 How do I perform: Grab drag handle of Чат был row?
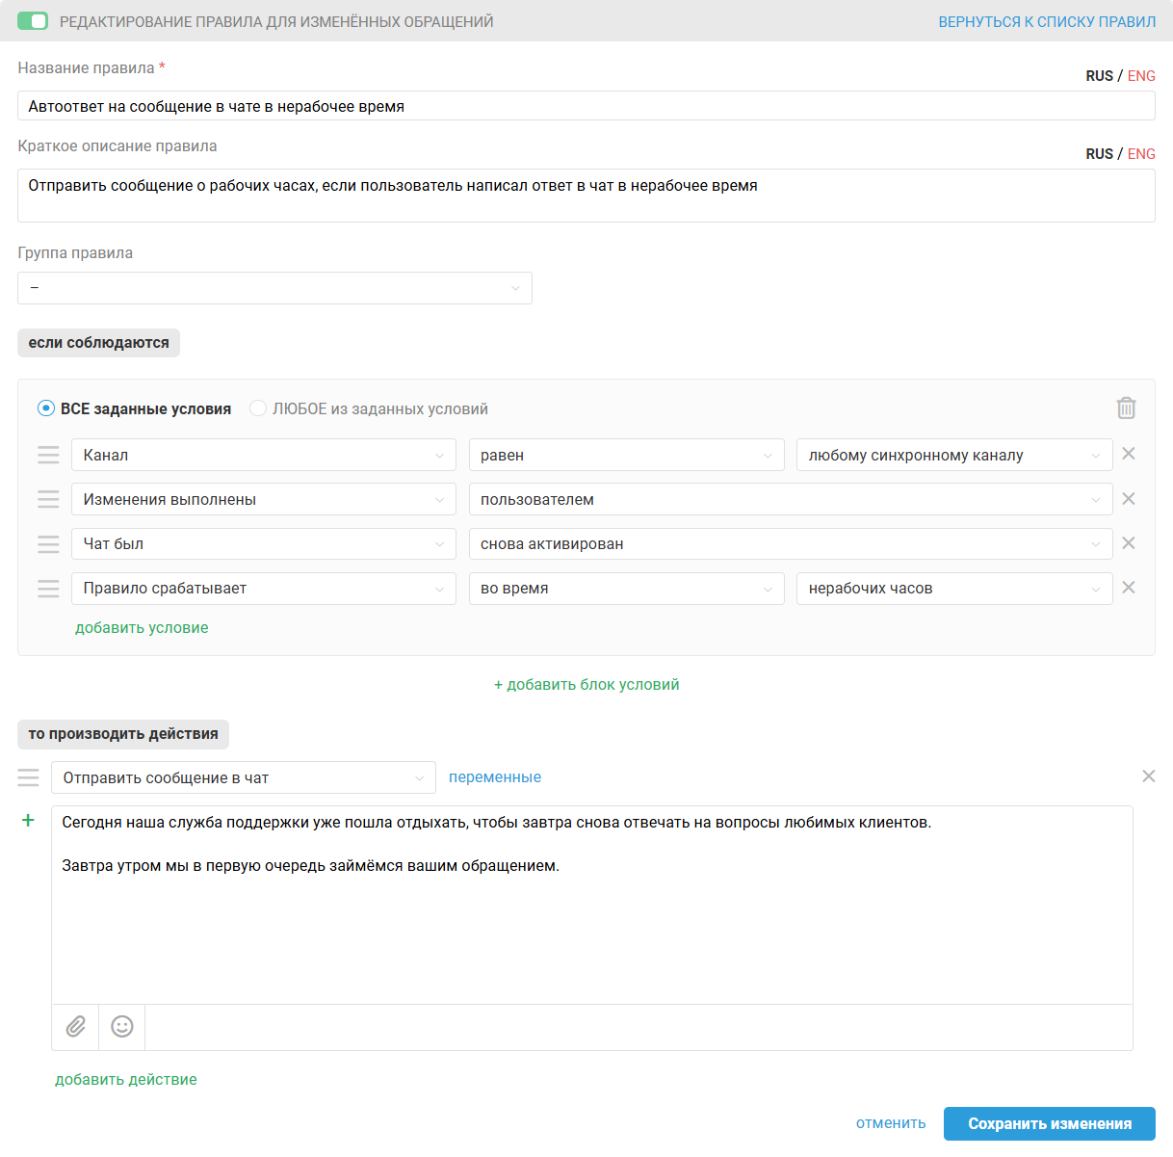48,544
